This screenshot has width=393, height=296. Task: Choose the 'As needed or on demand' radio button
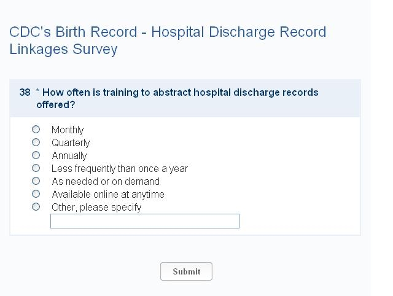pos(36,181)
